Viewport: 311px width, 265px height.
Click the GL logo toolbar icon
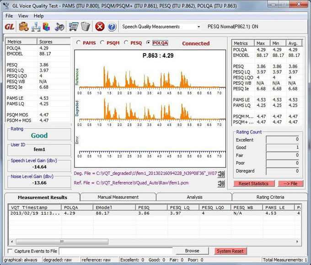pyautogui.click(x=9, y=27)
